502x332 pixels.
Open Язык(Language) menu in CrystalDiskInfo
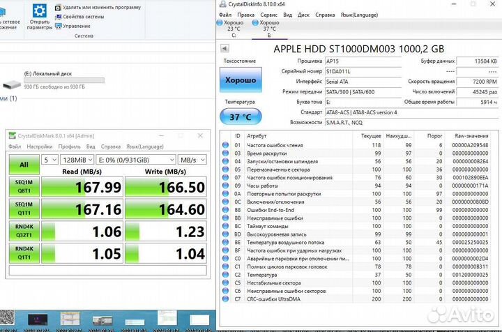click(x=359, y=15)
